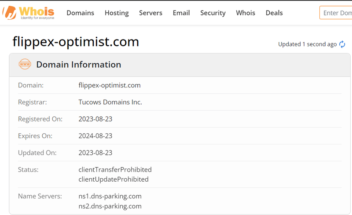
Task: Click the 'Updated 1 second ago' text
Action: (307, 44)
